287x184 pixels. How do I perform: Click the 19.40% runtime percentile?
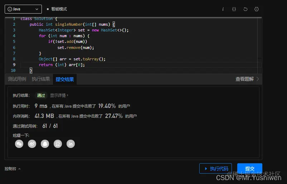coord(107,106)
